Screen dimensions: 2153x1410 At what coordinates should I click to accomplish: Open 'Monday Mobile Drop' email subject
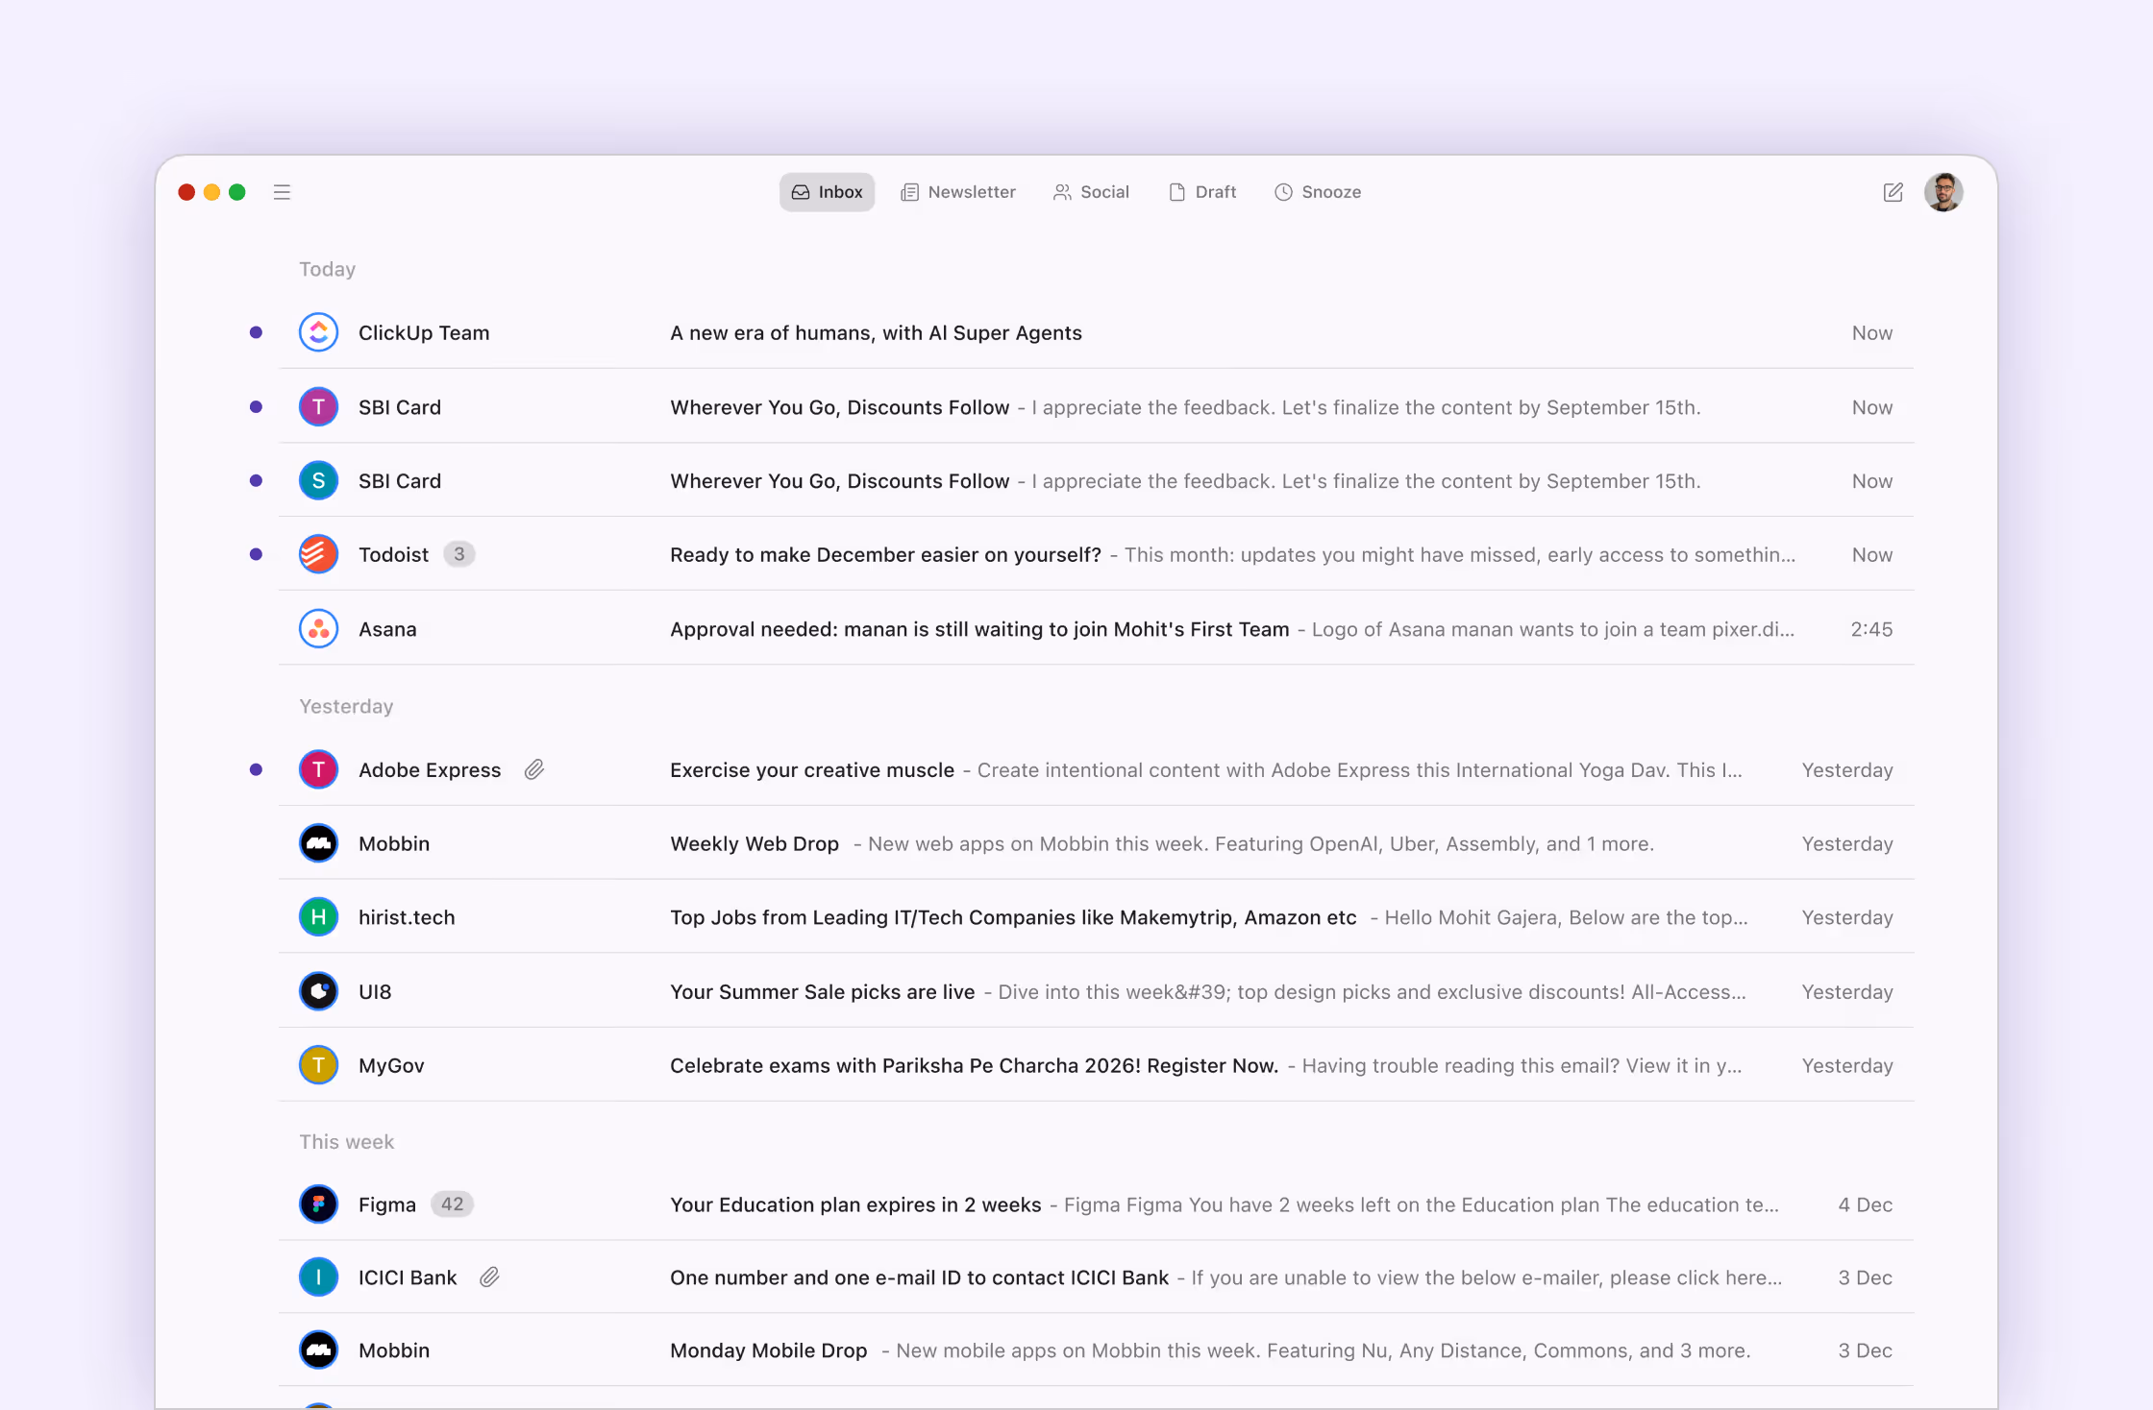769,1350
